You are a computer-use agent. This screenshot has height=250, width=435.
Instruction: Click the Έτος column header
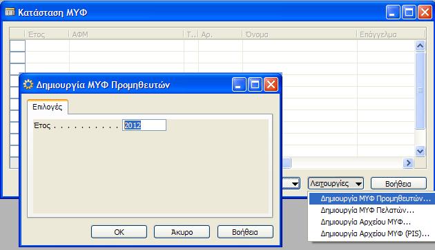click(x=47, y=34)
